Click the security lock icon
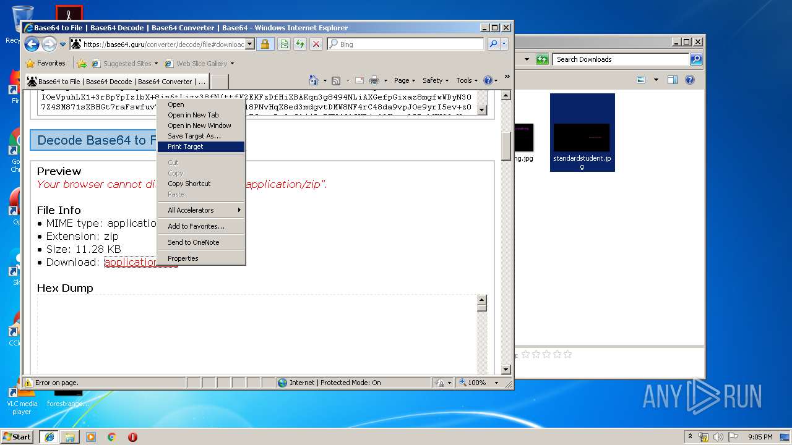The width and height of the screenshot is (792, 445). tap(265, 44)
